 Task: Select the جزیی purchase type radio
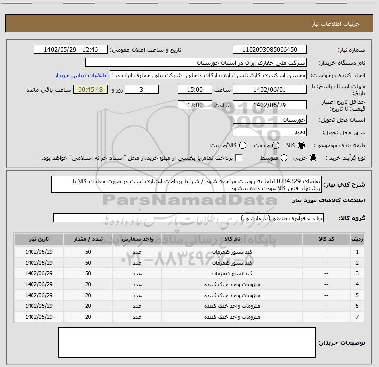click(x=314, y=158)
